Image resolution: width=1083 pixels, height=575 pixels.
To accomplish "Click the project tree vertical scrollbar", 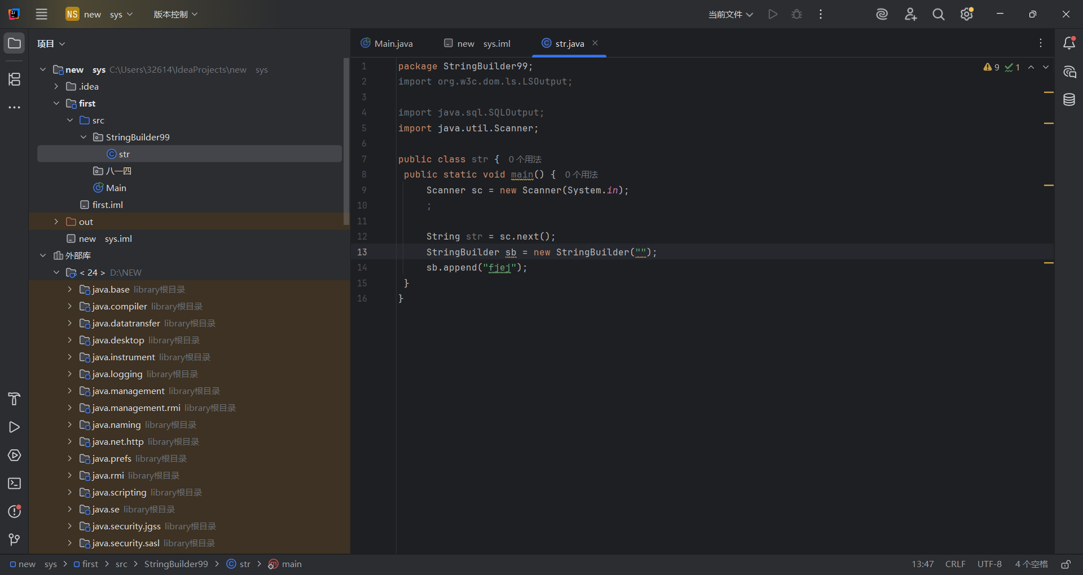I will tap(346, 141).
